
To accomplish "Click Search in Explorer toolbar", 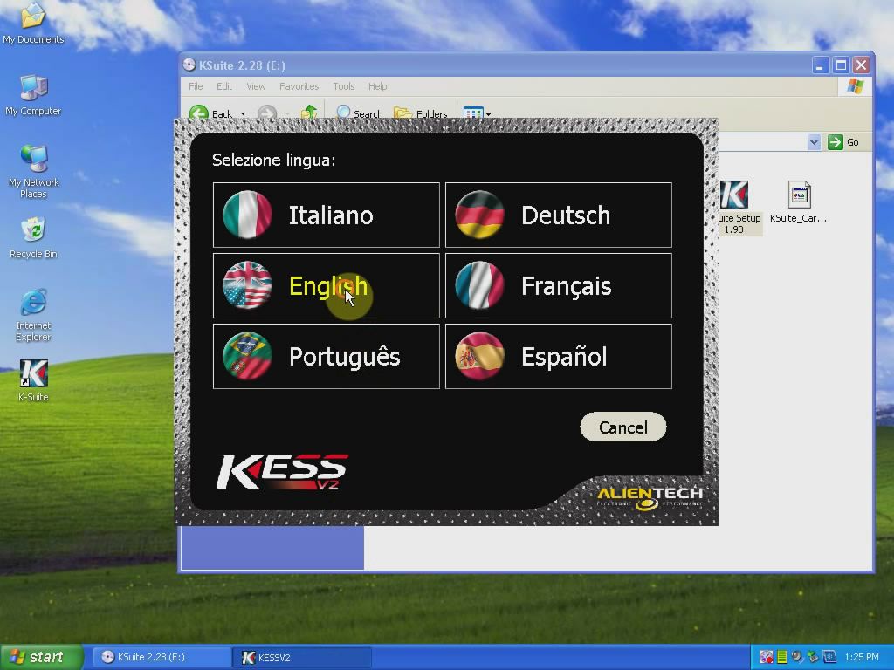I will 359,113.
